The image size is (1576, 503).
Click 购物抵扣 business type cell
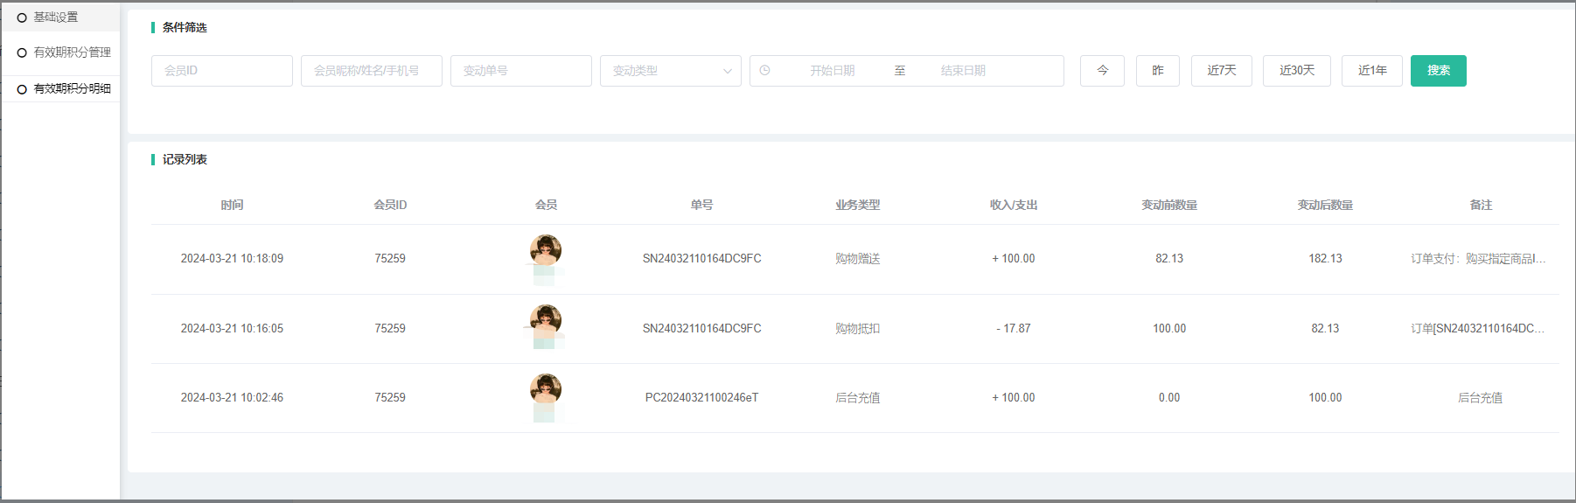857,329
